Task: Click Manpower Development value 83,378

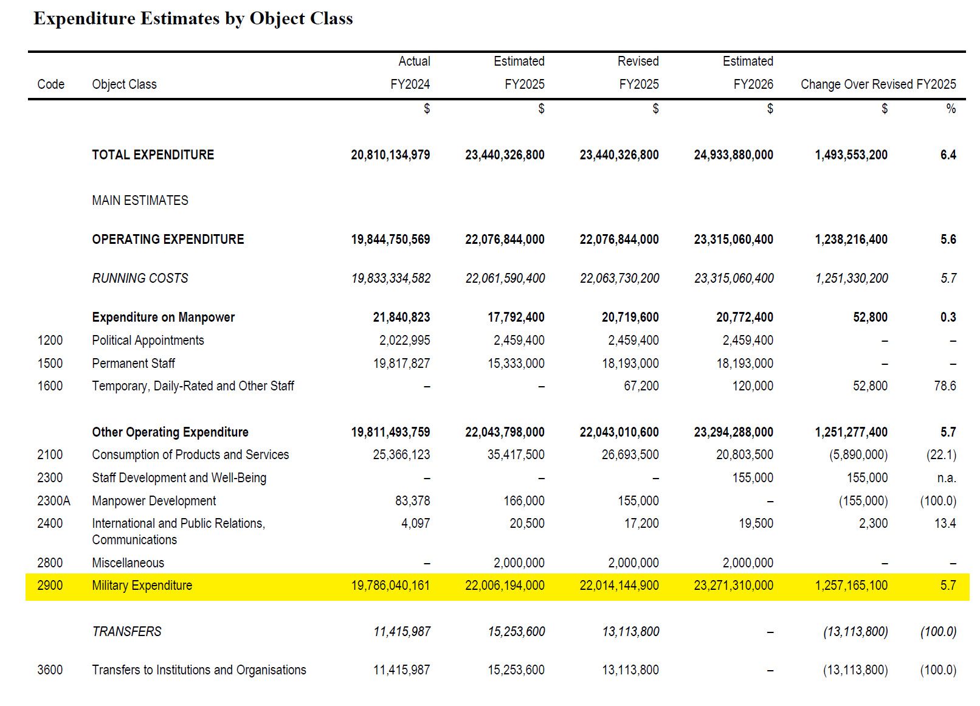Action: [412, 500]
